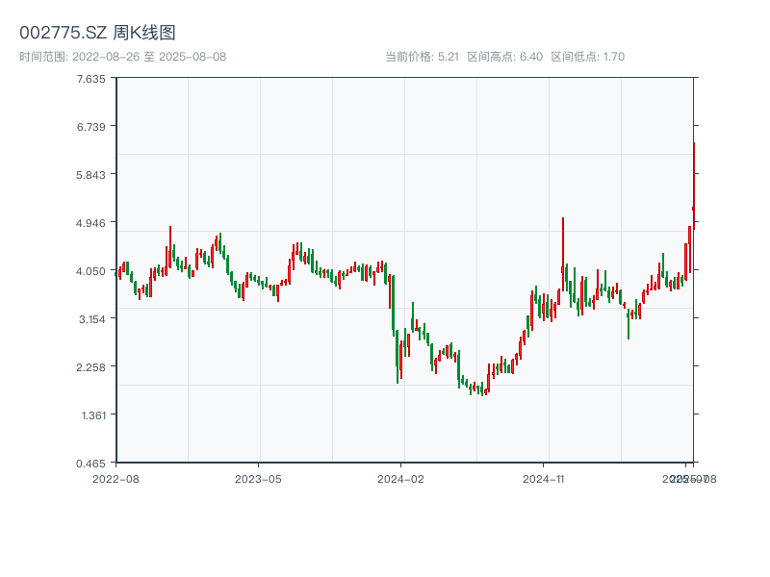Click the 002775.SZ 周K线图 chart title
This screenshot has height=577, width=770.
point(97,34)
